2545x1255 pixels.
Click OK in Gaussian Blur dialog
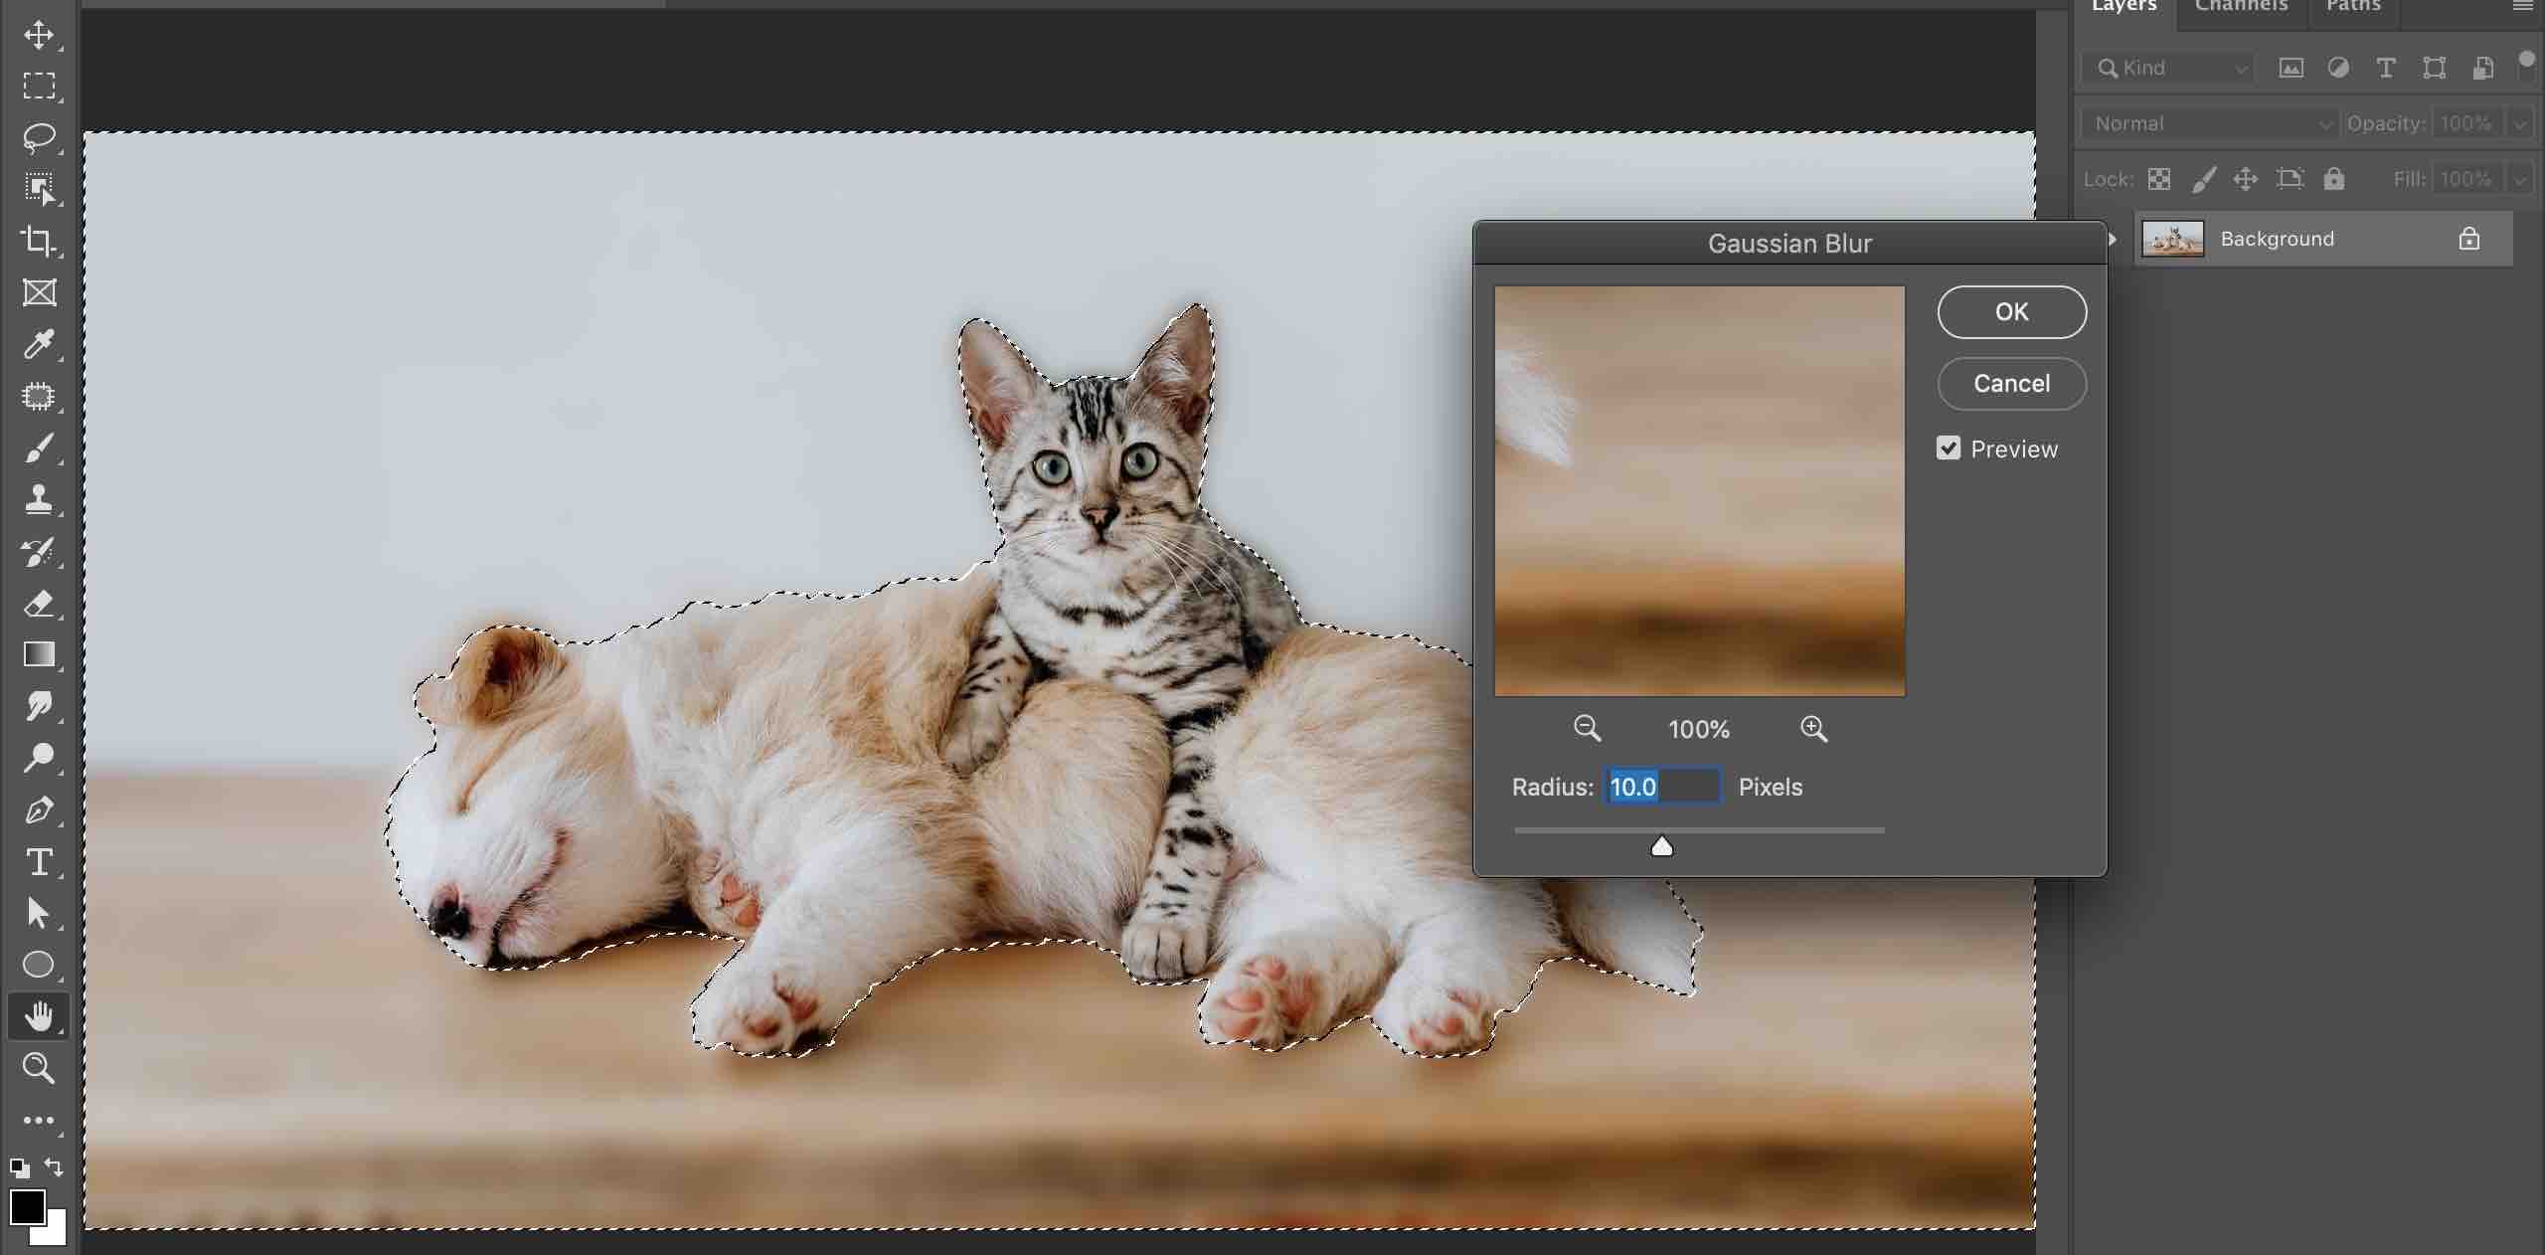tap(2011, 312)
